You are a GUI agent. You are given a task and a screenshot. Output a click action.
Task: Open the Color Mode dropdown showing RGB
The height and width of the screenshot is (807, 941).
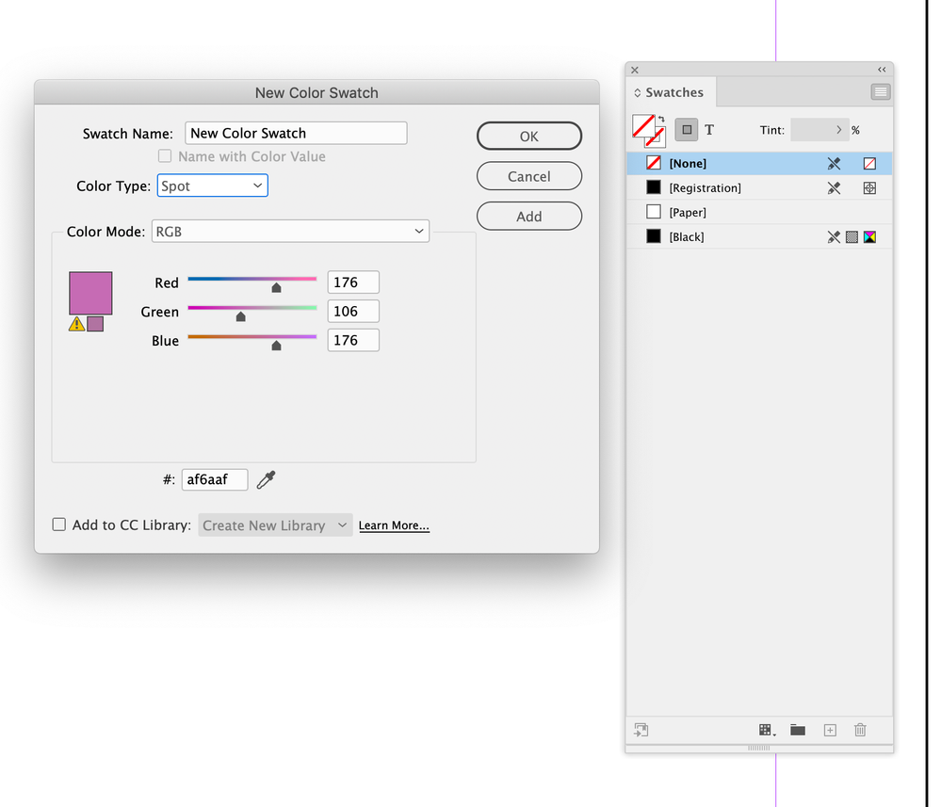(290, 231)
